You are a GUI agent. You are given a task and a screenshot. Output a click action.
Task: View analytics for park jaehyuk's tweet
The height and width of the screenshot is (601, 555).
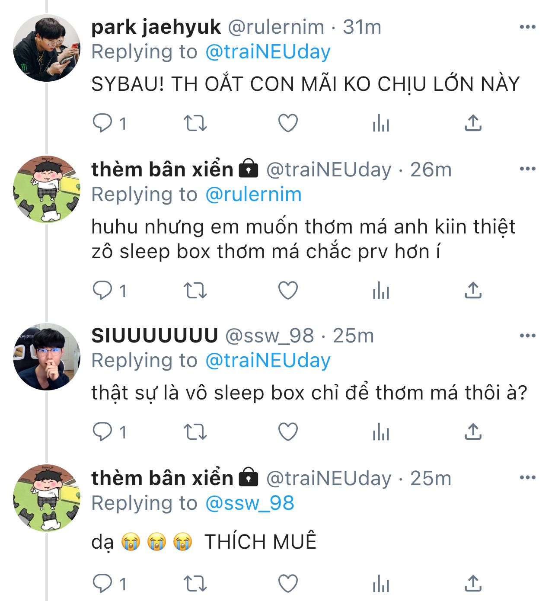[x=381, y=124]
